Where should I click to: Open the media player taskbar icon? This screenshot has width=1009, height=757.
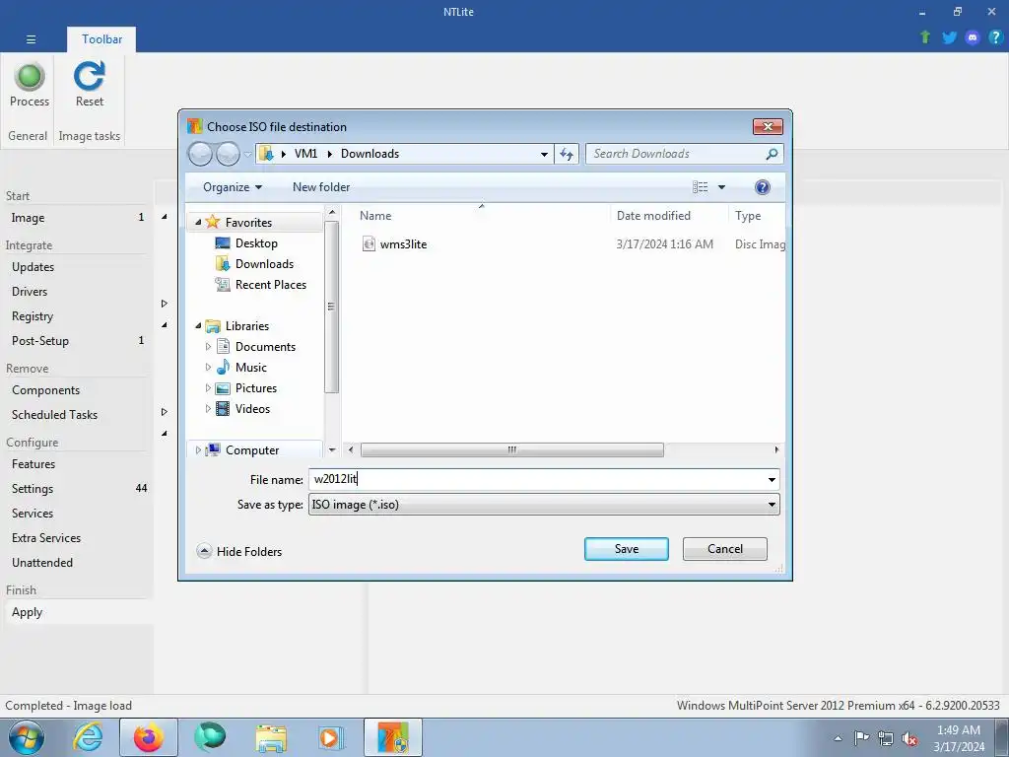[331, 737]
